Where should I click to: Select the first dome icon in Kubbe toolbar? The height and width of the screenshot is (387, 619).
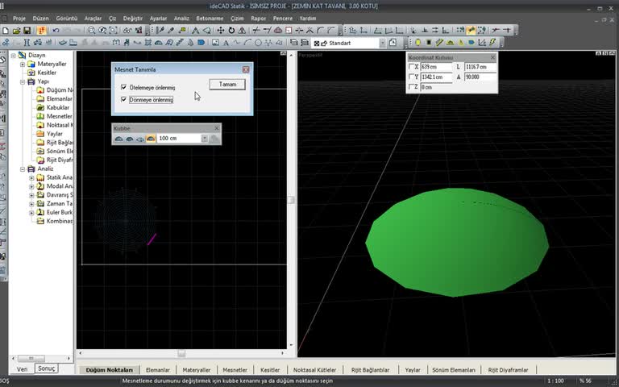[x=118, y=139]
